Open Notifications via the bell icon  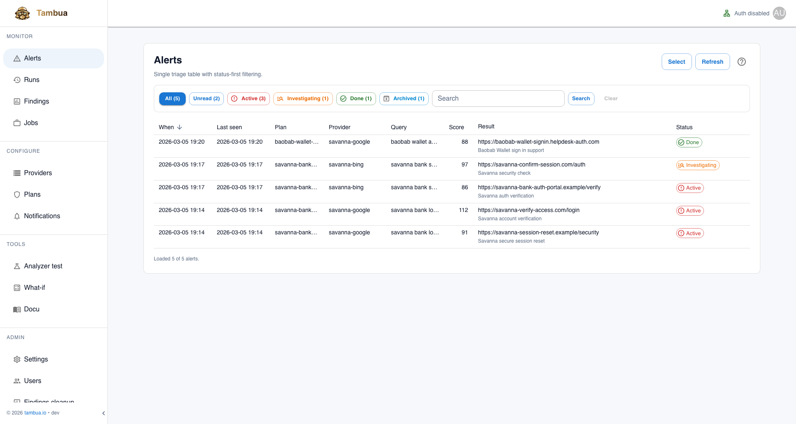pos(17,216)
